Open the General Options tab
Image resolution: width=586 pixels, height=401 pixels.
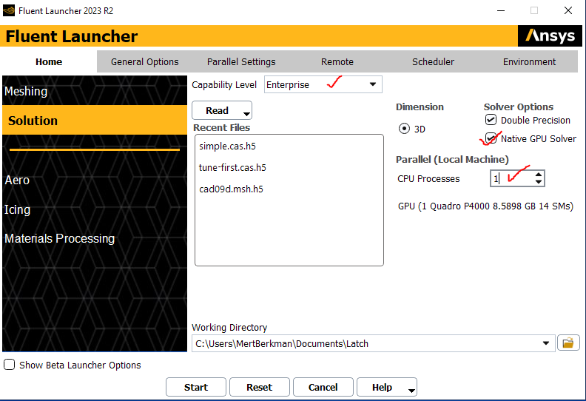tap(145, 62)
